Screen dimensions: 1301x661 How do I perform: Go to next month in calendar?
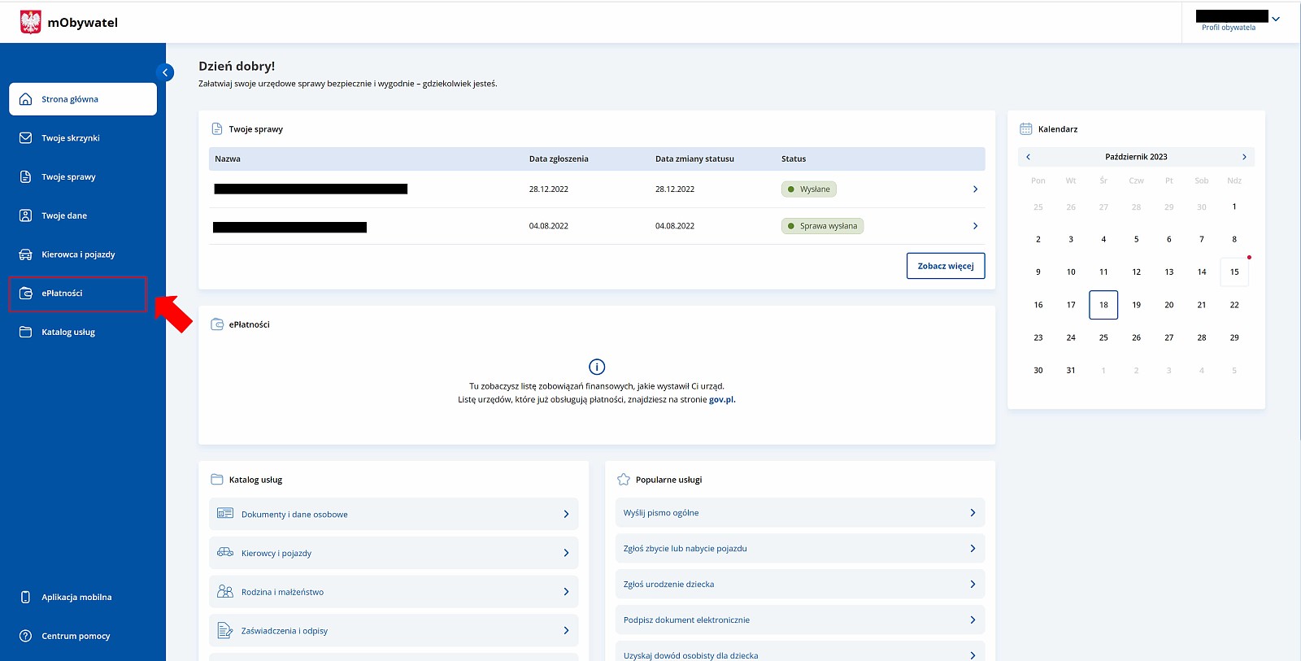(x=1243, y=157)
